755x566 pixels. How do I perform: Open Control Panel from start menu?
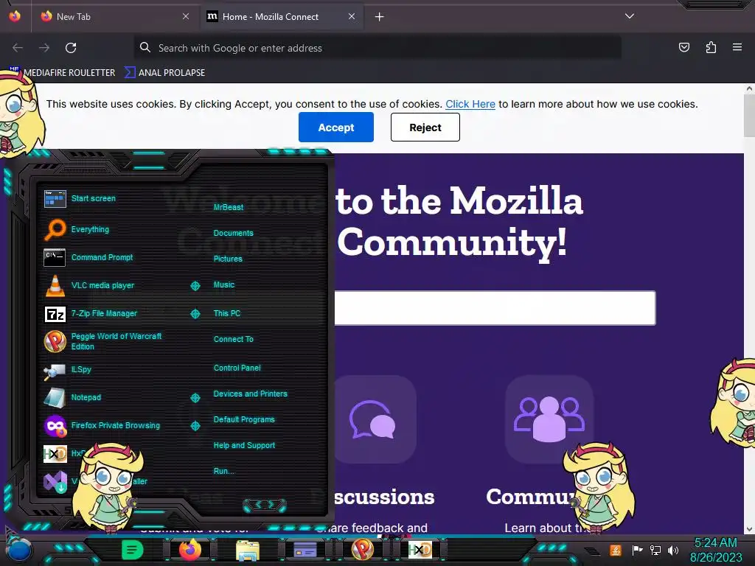(x=237, y=368)
